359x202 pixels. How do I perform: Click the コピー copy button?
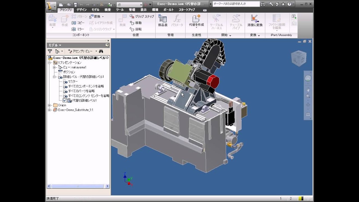78,23
